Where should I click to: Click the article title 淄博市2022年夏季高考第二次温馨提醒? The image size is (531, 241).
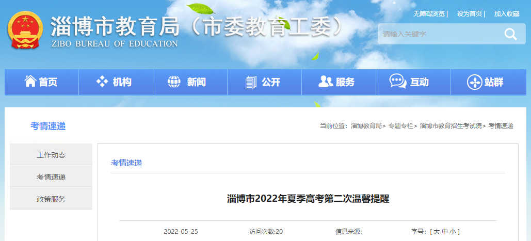[x=308, y=199]
